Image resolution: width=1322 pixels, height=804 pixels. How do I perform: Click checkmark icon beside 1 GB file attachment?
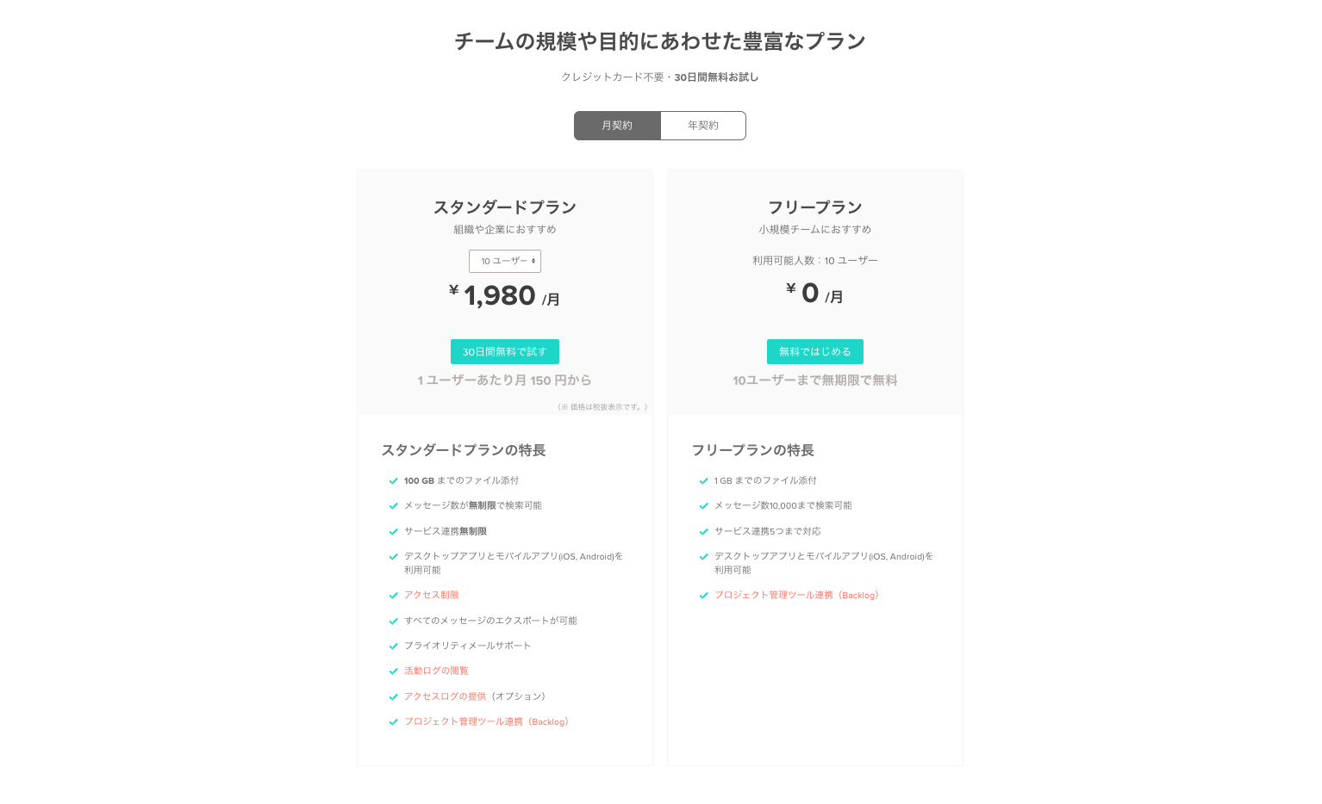[703, 481]
